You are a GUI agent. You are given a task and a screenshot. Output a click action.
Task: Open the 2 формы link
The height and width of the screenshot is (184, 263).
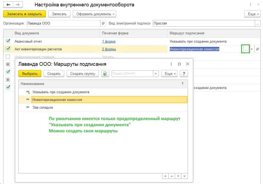pyautogui.click(x=109, y=49)
